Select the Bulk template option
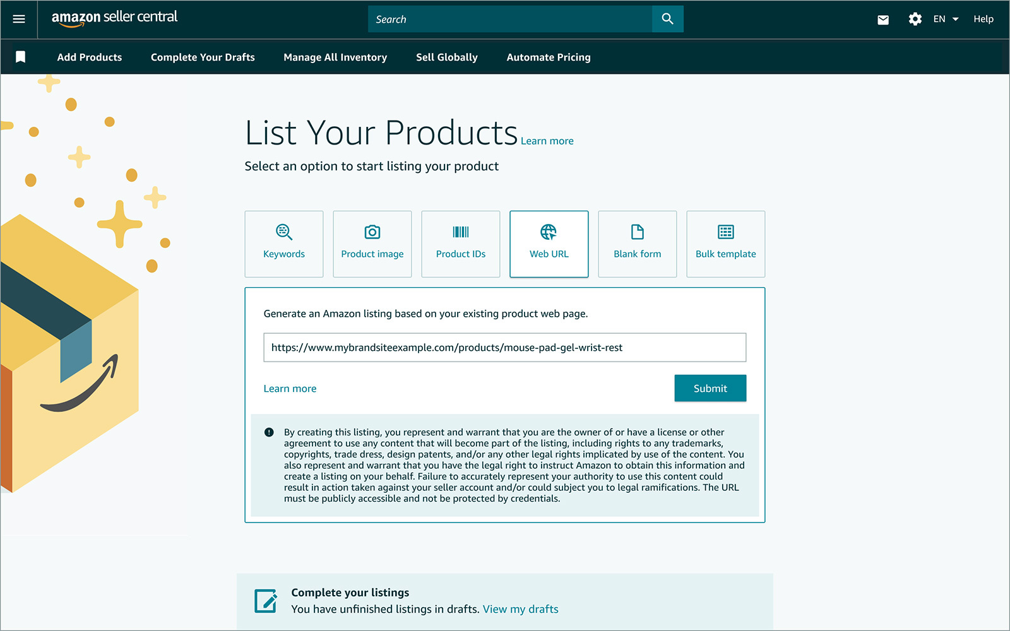 pyautogui.click(x=726, y=244)
